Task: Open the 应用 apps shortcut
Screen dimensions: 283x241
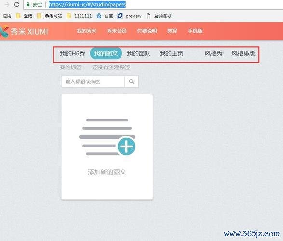Action: click(7, 16)
